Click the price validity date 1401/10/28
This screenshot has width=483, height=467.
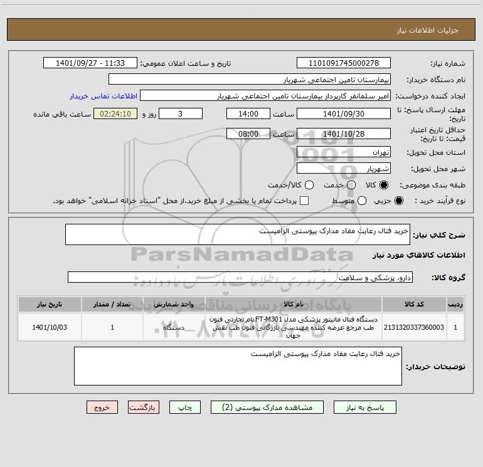pyautogui.click(x=344, y=134)
